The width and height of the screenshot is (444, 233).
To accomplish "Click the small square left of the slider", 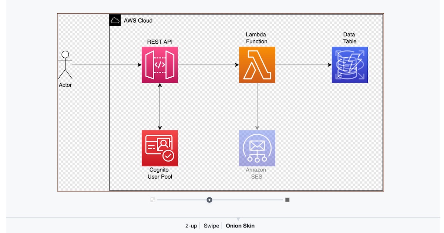I will tap(153, 200).
